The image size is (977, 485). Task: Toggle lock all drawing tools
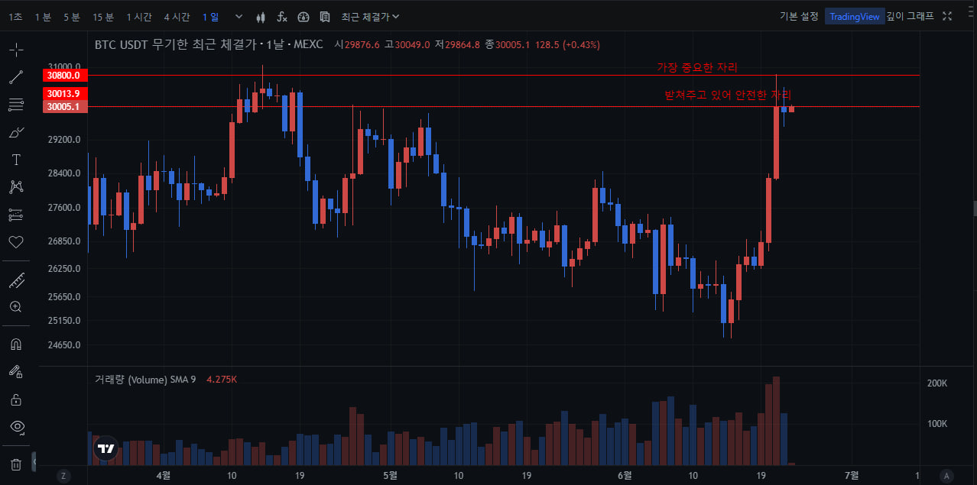(16, 399)
